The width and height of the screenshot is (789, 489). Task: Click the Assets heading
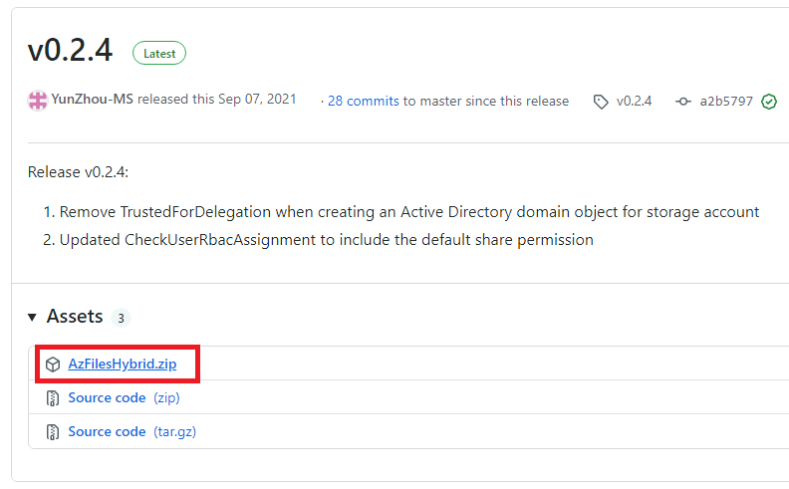(x=75, y=317)
